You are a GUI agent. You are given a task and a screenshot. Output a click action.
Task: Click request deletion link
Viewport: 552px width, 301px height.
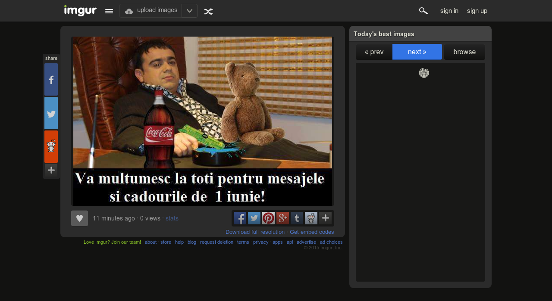(216, 242)
